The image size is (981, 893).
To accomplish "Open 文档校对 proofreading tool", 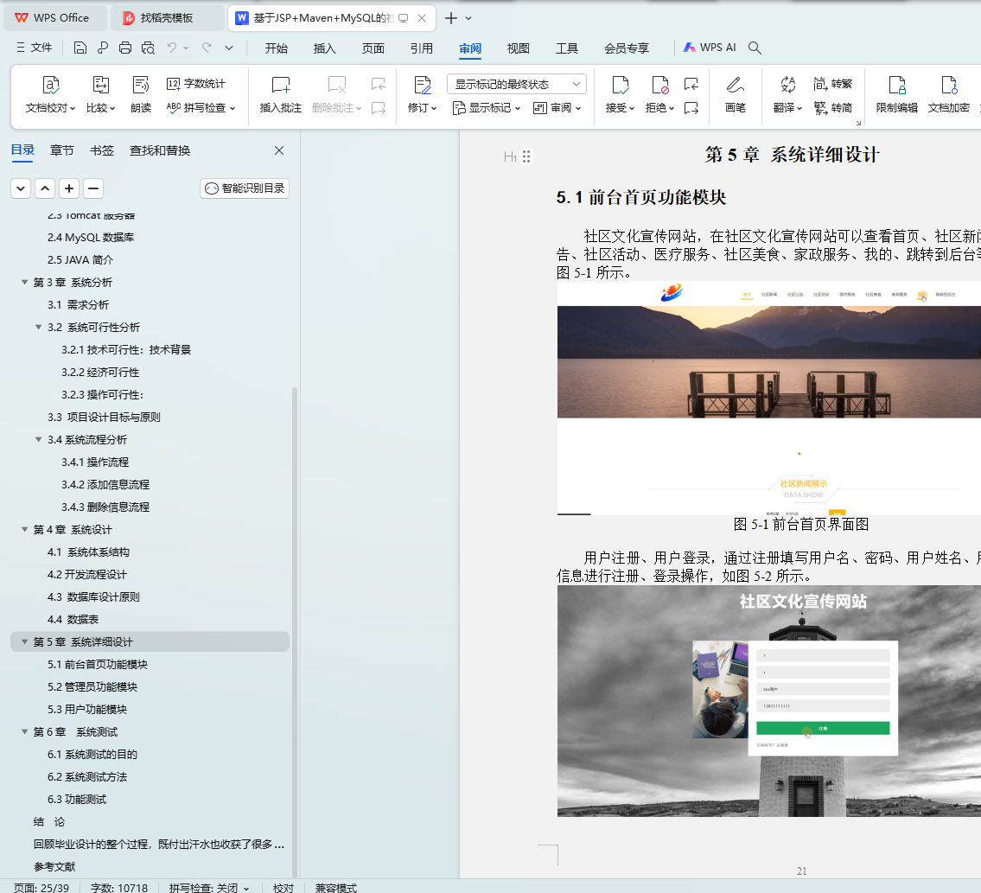I will pyautogui.click(x=50, y=94).
